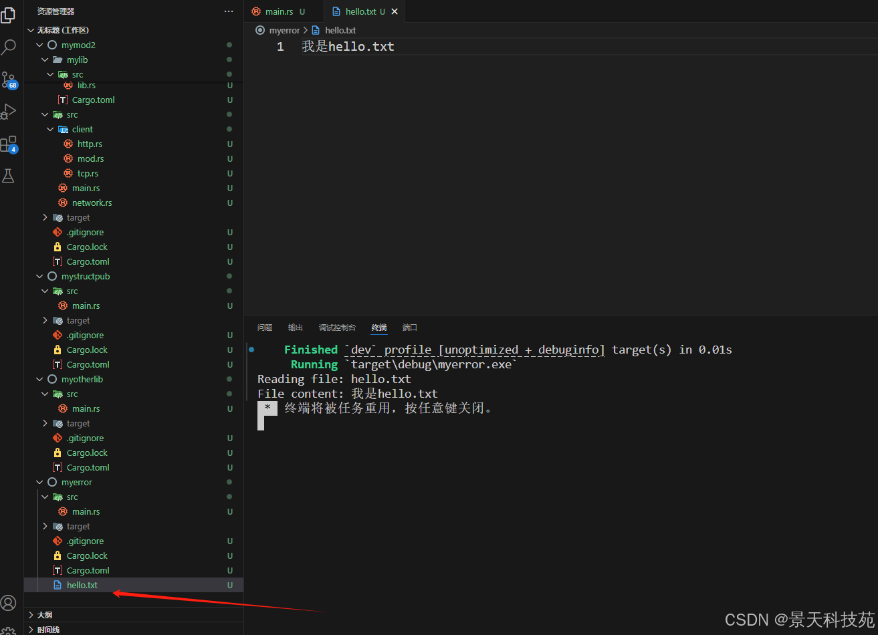Click the myerror breadcrumb segment
The width and height of the screenshot is (878, 635).
click(284, 30)
